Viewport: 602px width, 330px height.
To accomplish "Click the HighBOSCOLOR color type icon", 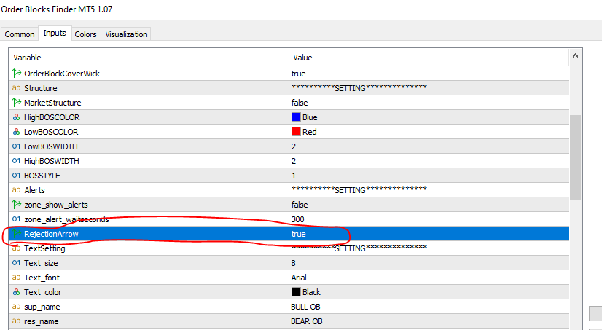I will [x=17, y=117].
